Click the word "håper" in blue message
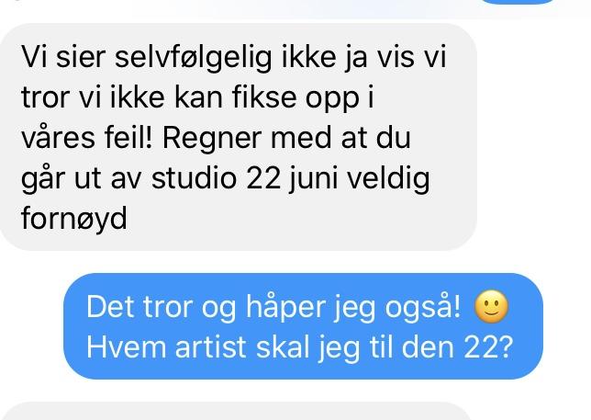Image resolution: width=591 pixels, height=420 pixels. coord(285,307)
